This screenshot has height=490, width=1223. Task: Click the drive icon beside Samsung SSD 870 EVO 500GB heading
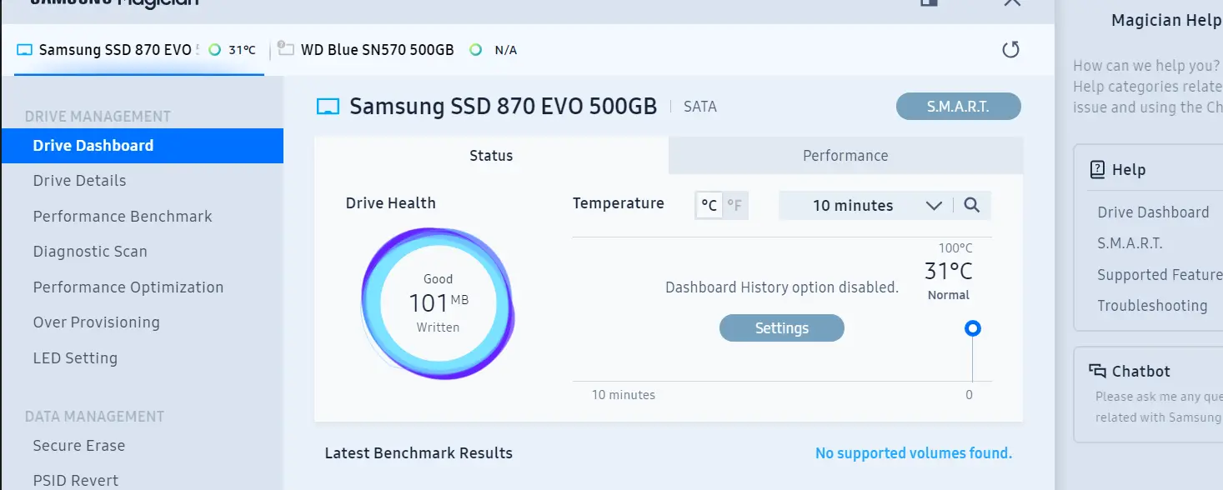coord(328,107)
